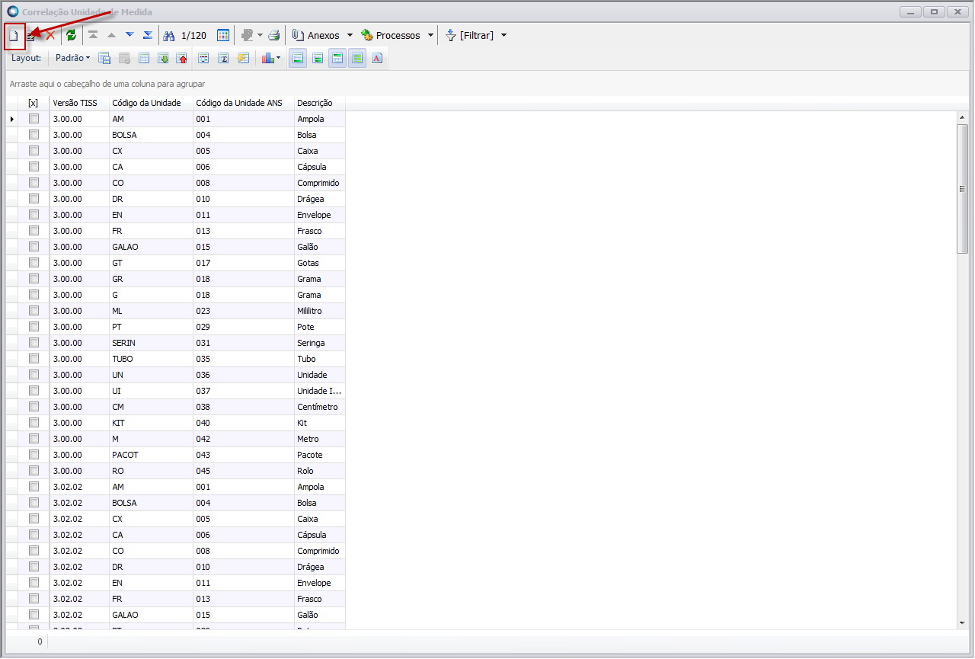Select the 'Envelope' cell in 3.02.02 rows
975x659 pixels.
[x=319, y=583]
